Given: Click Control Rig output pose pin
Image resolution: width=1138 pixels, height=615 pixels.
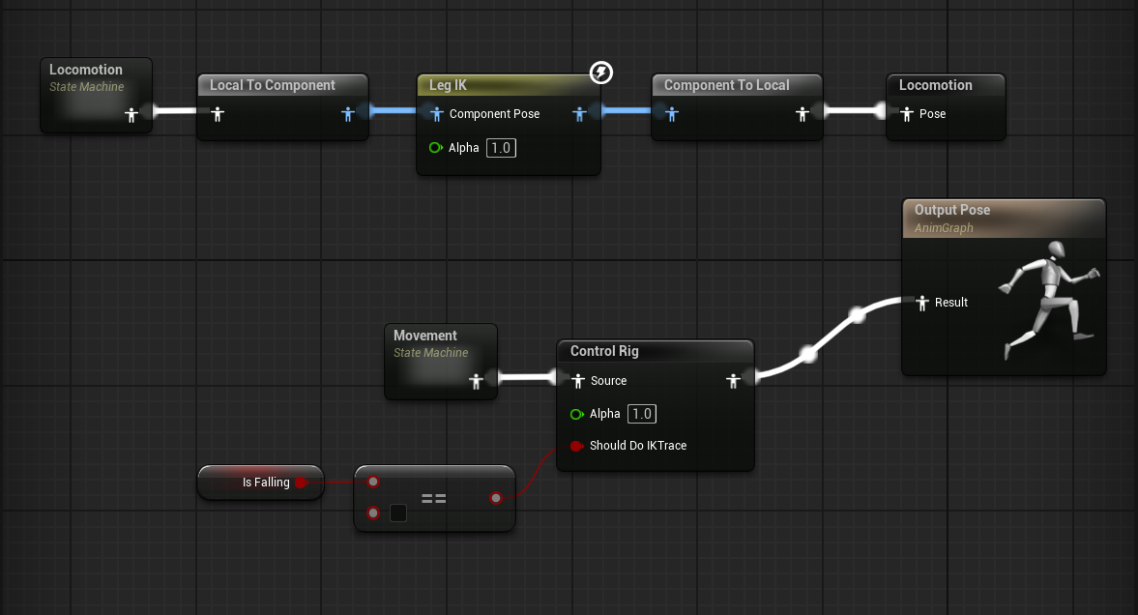Looking at the screenshot, I should pyautogui.click(x=733, y=380).
